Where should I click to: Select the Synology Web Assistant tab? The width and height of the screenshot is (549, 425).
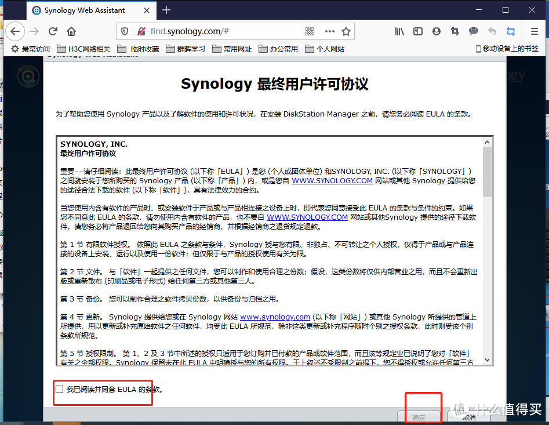coord(87,10)
